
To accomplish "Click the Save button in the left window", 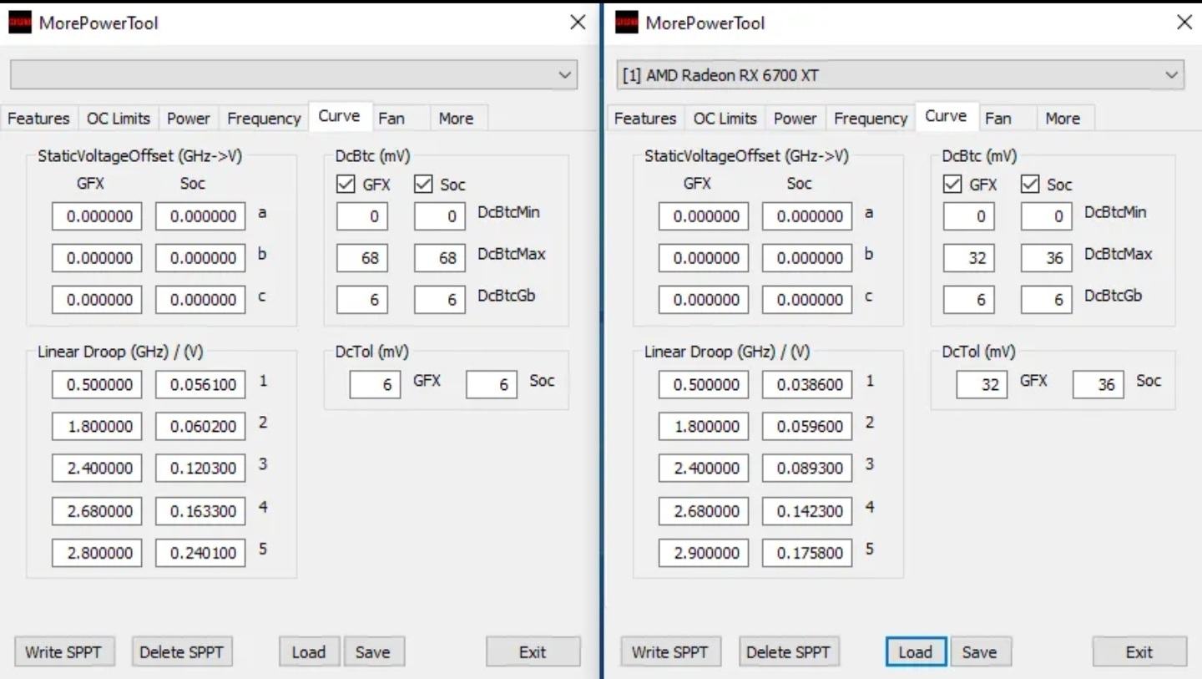I will (x=373, y=652).
